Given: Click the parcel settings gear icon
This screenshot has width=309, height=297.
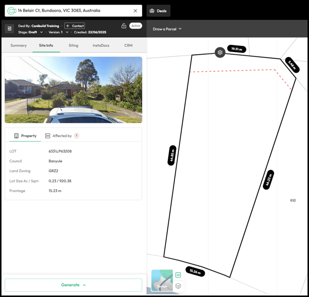Looking at the screenshot, I should point(220,52).
